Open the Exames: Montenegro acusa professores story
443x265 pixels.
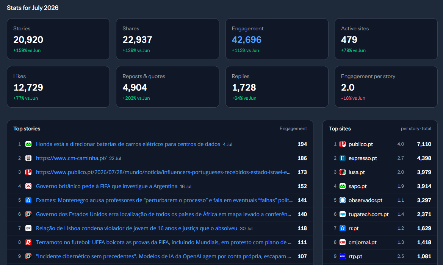164,200
